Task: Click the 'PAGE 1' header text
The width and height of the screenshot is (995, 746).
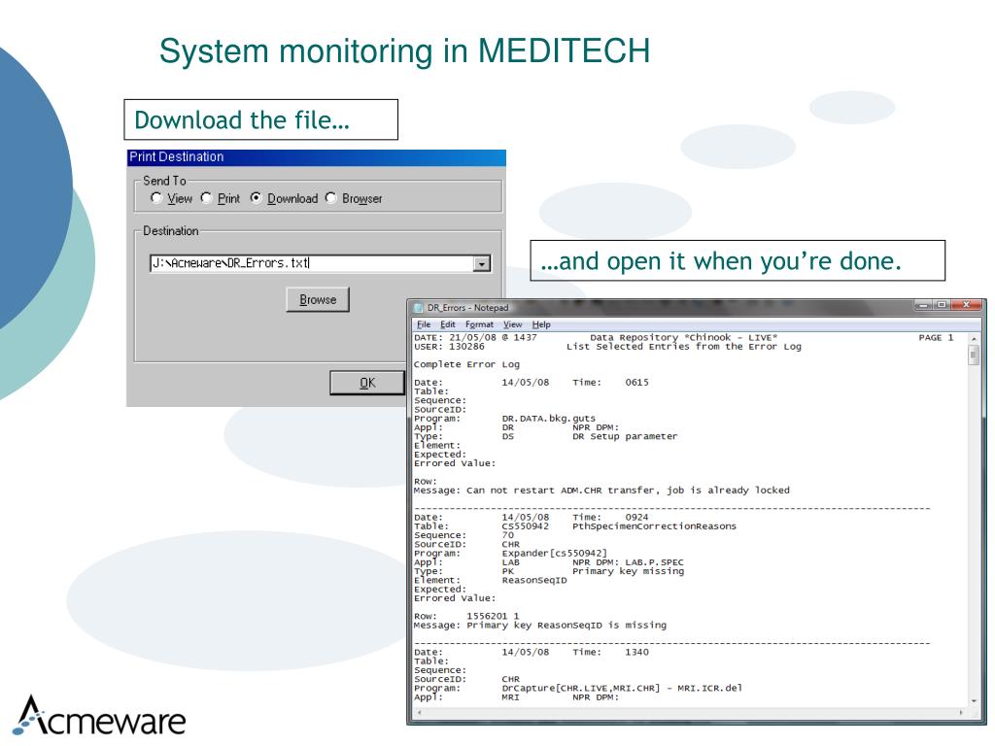Action: tap(936, 337)
